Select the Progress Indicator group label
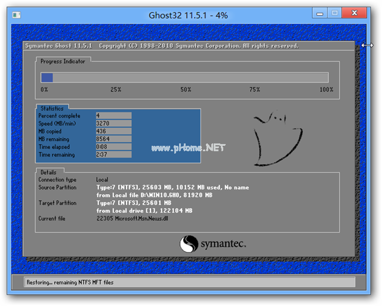 (63, 61)
